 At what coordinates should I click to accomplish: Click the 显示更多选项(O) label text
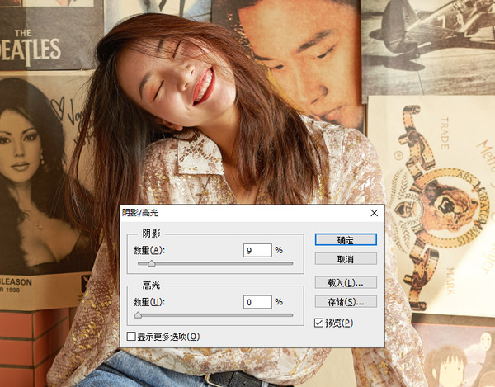[168, 337]
